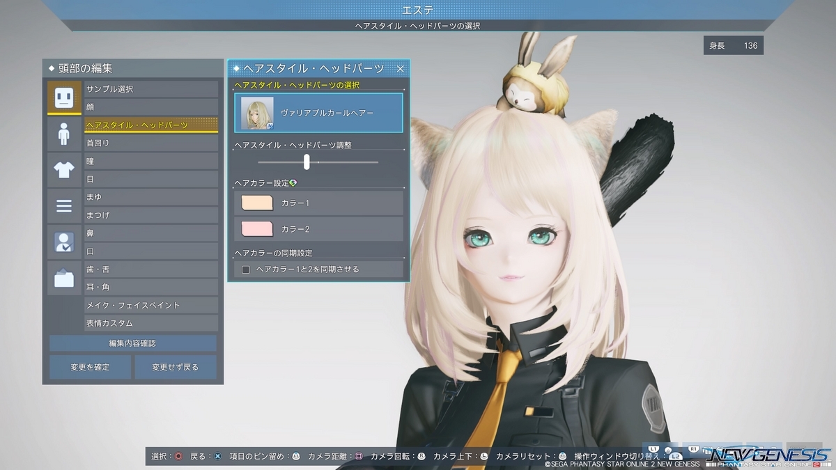Open 首回り menu item
Viewport: 836px width, 470px height.
click(x=151, y=143)
